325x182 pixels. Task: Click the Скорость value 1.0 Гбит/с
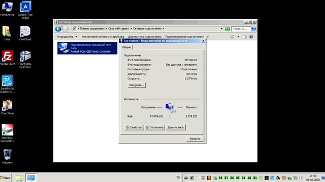point(191,79)
